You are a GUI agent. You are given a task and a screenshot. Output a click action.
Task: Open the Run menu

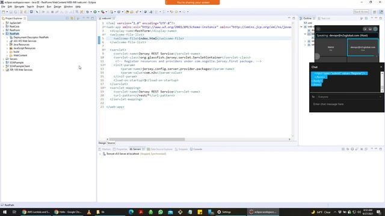tap(49, 7)
